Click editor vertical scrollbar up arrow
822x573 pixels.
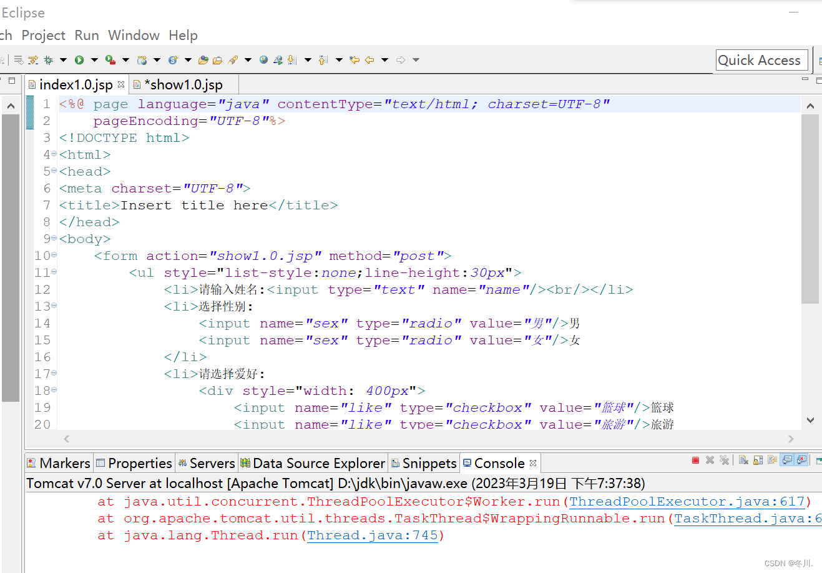pos(810,106)
